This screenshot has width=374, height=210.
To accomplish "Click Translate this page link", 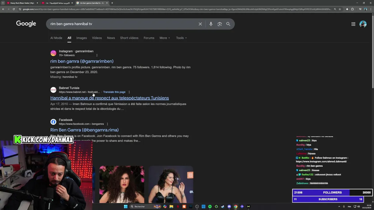I will pos(114,92).
